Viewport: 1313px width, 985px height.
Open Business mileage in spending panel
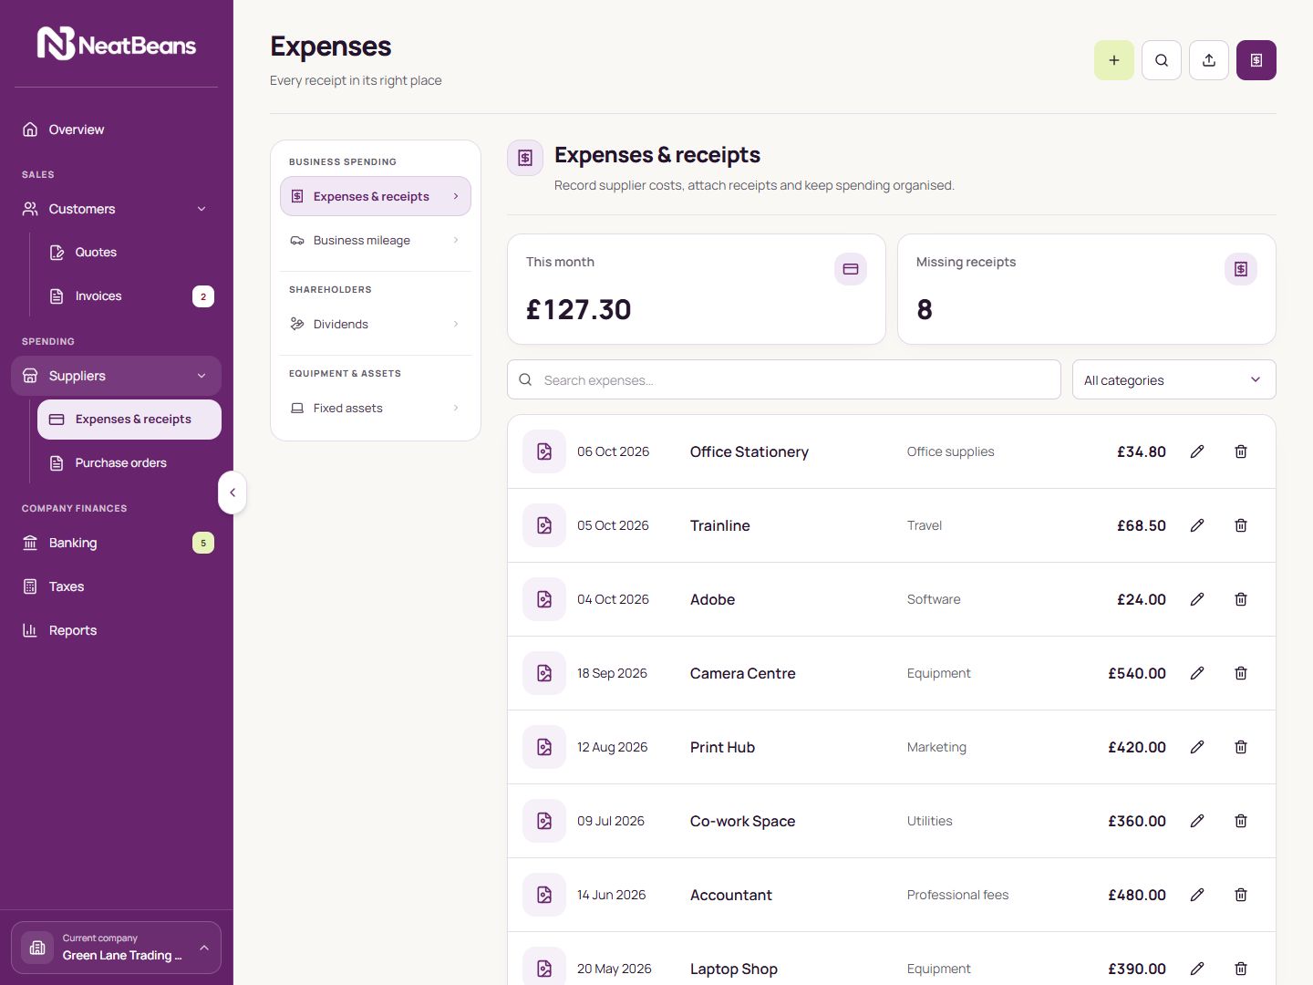point(376,240)
